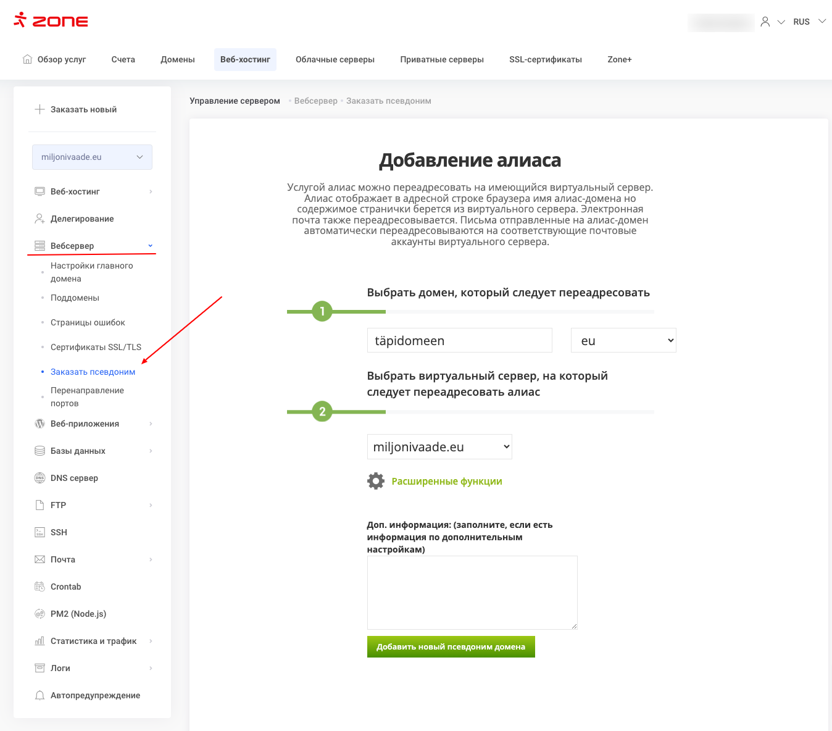Viewport: 832px width, 731px height.
Task: Click the PM2 (Node.js) icon
Action: (x=40, y=614)
